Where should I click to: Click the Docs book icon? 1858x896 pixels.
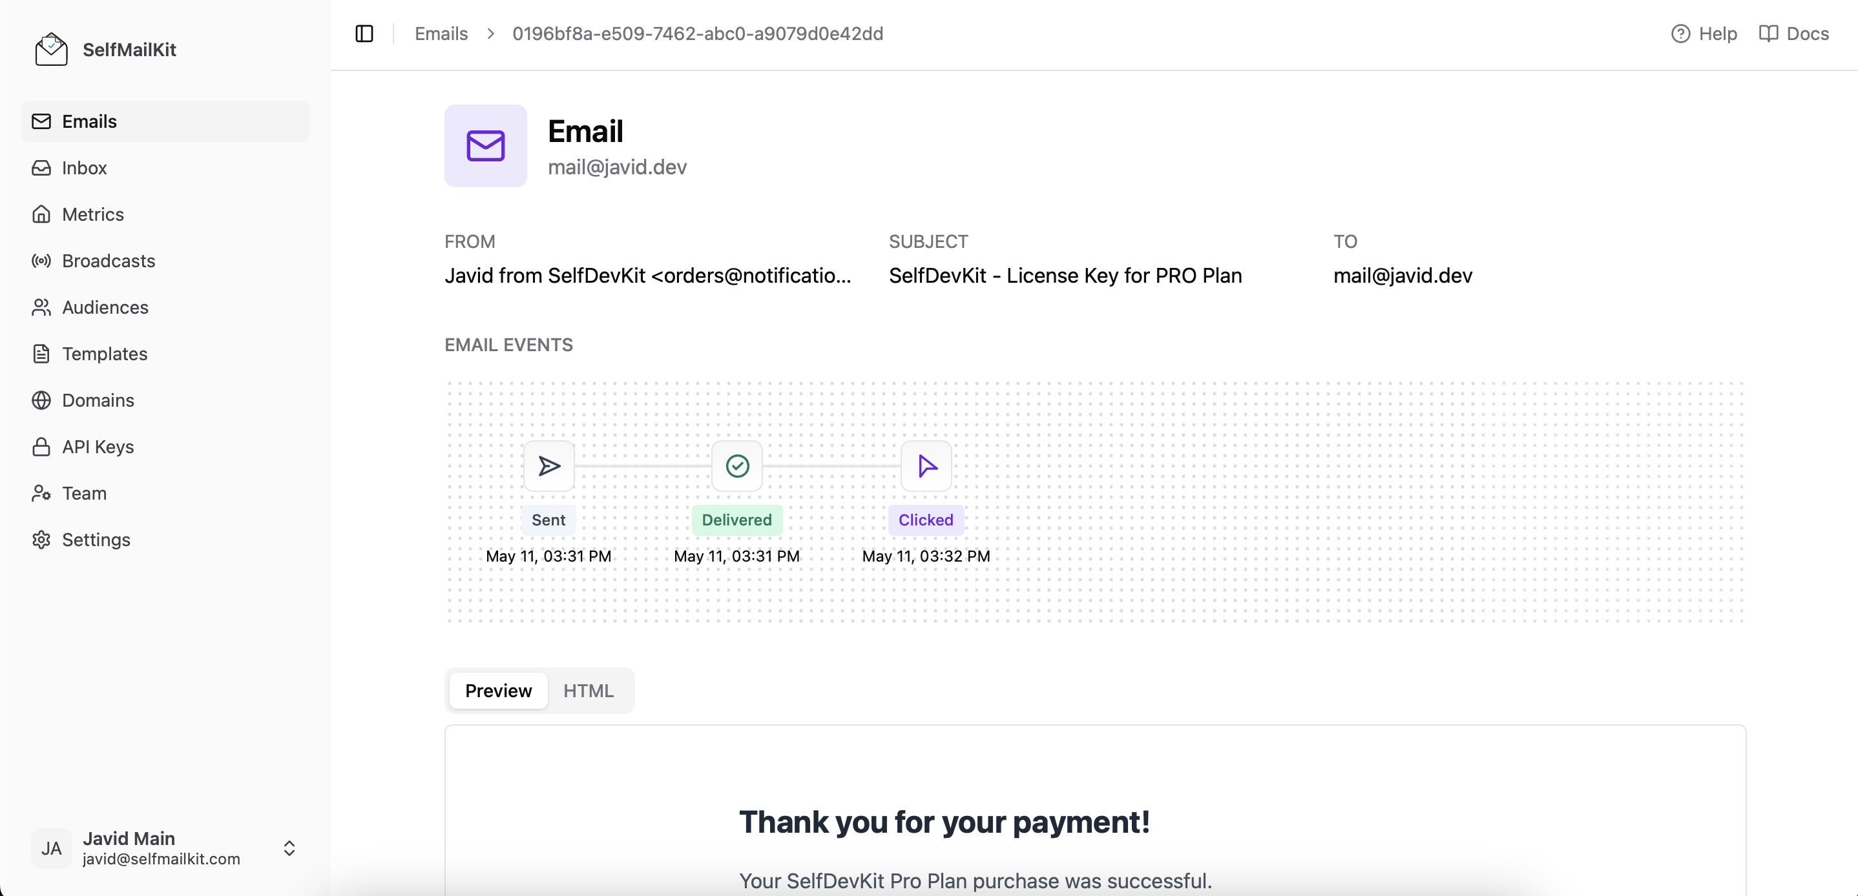coord(1768,34)
